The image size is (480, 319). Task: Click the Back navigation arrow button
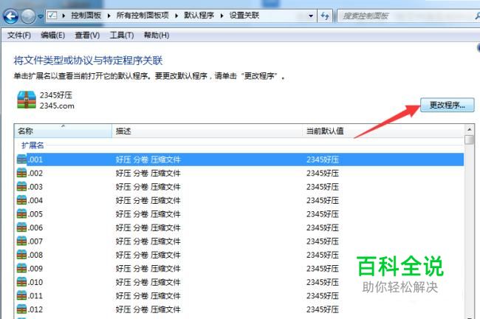[x=11, y=16]
